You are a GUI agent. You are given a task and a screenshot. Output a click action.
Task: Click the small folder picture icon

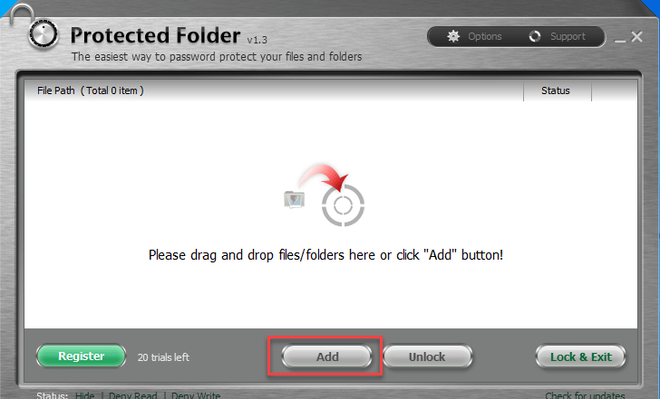295,199
